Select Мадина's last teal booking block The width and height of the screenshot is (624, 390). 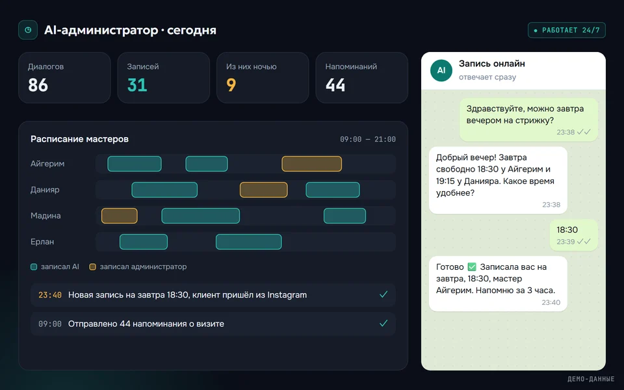(344, 216)
